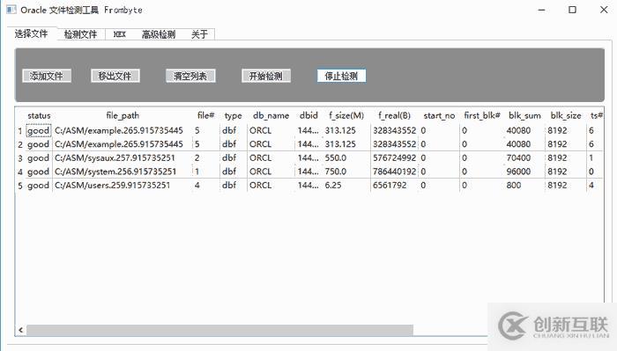Switch to the 高级检测 tab

point(159,34)
